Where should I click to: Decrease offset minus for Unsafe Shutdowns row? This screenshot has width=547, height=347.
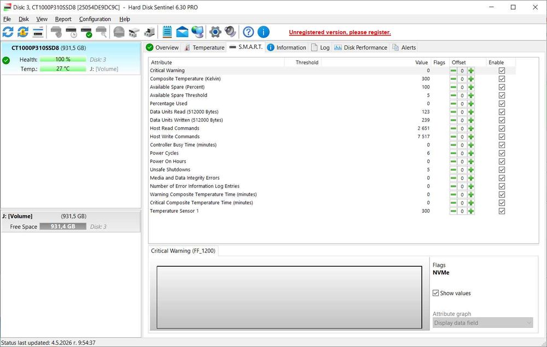click(x=453, y=169)
